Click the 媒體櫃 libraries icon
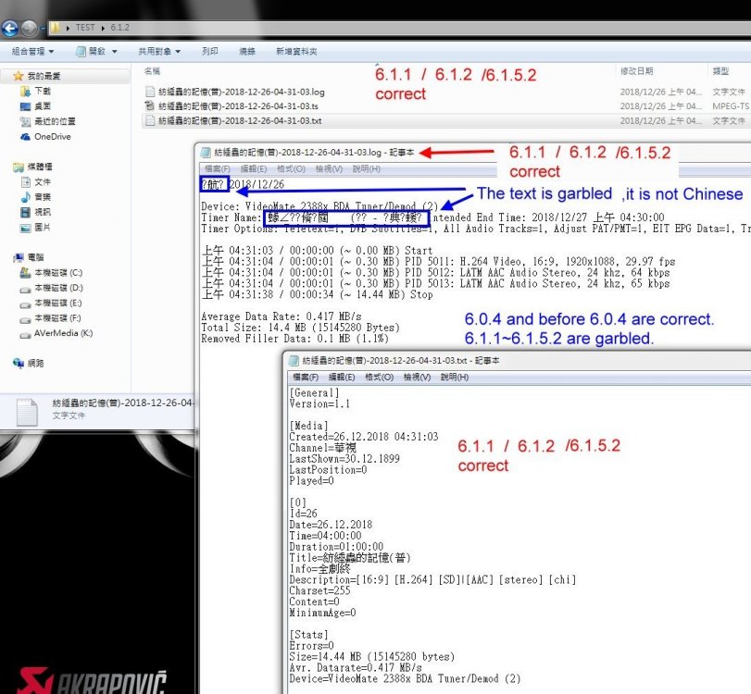Viewport: 751px width, 694px height. pos(19,167)
